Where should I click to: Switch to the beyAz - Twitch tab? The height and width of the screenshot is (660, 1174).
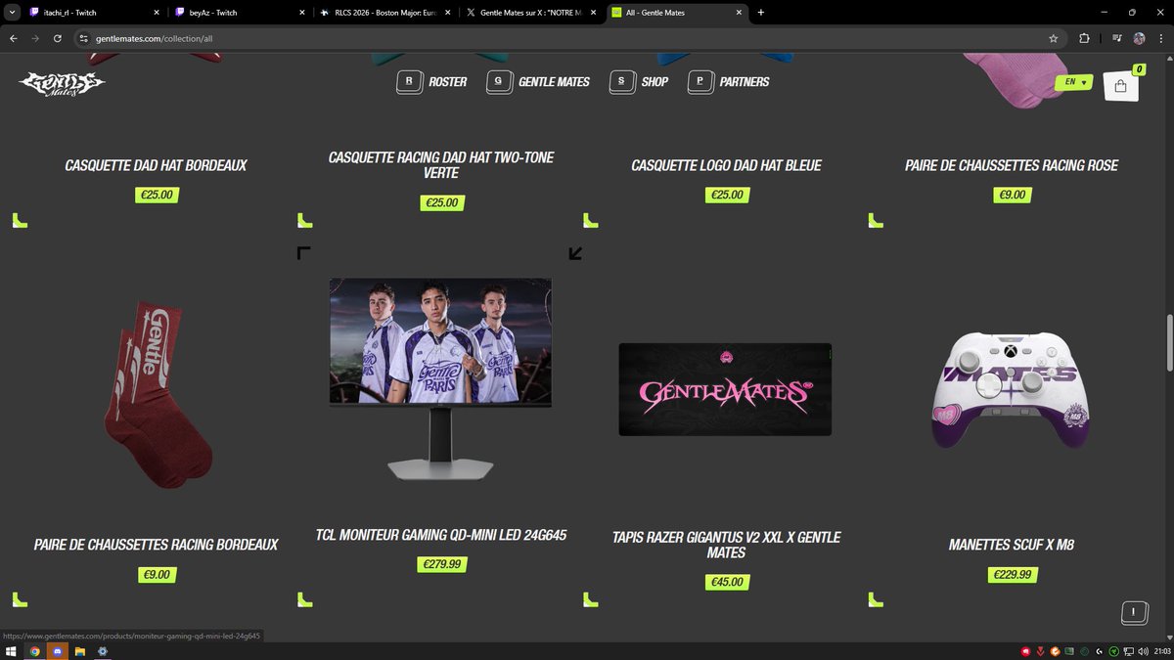pyautogui.click(x=238, y=13)
